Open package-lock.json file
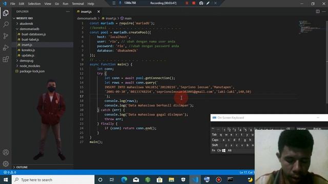Viewport: 328px width, 184px height. (x=32, y=72)
